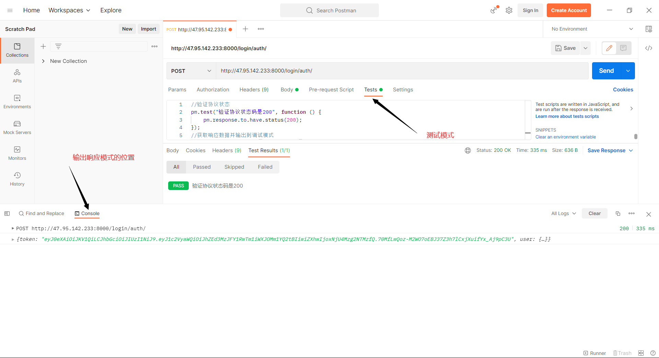Click the collections filter icon
The image size is (659, 358).
(58, 46)
